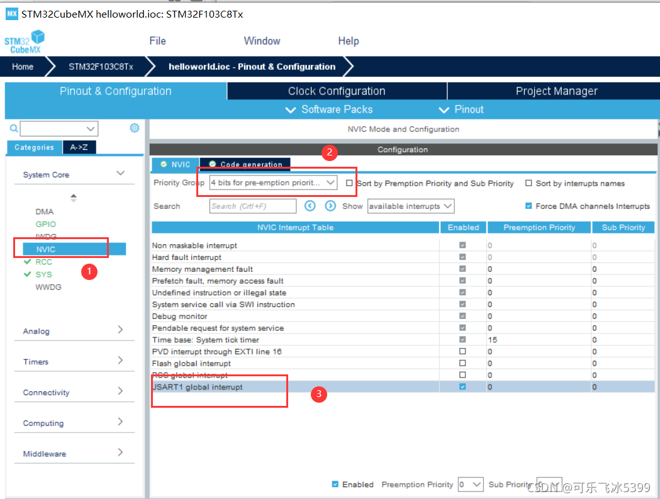Collapse the System Core category chevron

[120, 174]
